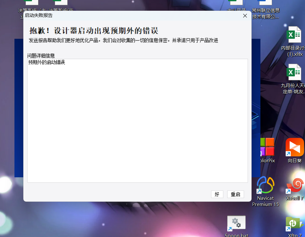Select the 常州联立信息技术有限公 desktop file label

(x=266, y=14)
